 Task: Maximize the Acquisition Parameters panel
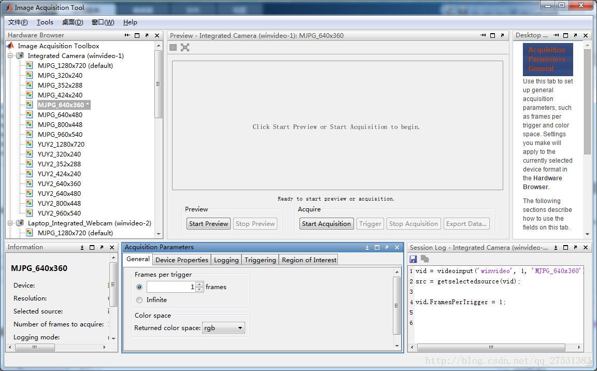click(377, 247)
